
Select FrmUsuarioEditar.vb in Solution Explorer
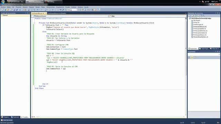click(200, 29)
